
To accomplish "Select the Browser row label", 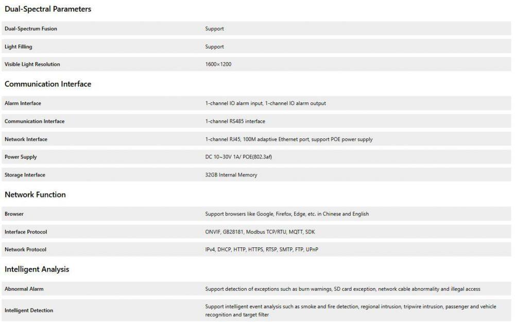I will tap(14, 214).
